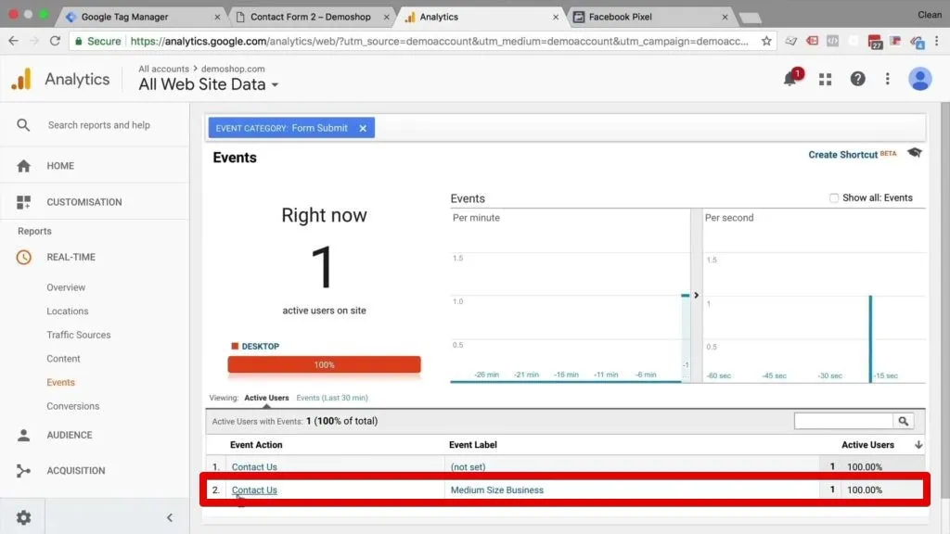Open notifications from the bell icon
Viewport: 950px width, 534px height.
pos(790,80)
